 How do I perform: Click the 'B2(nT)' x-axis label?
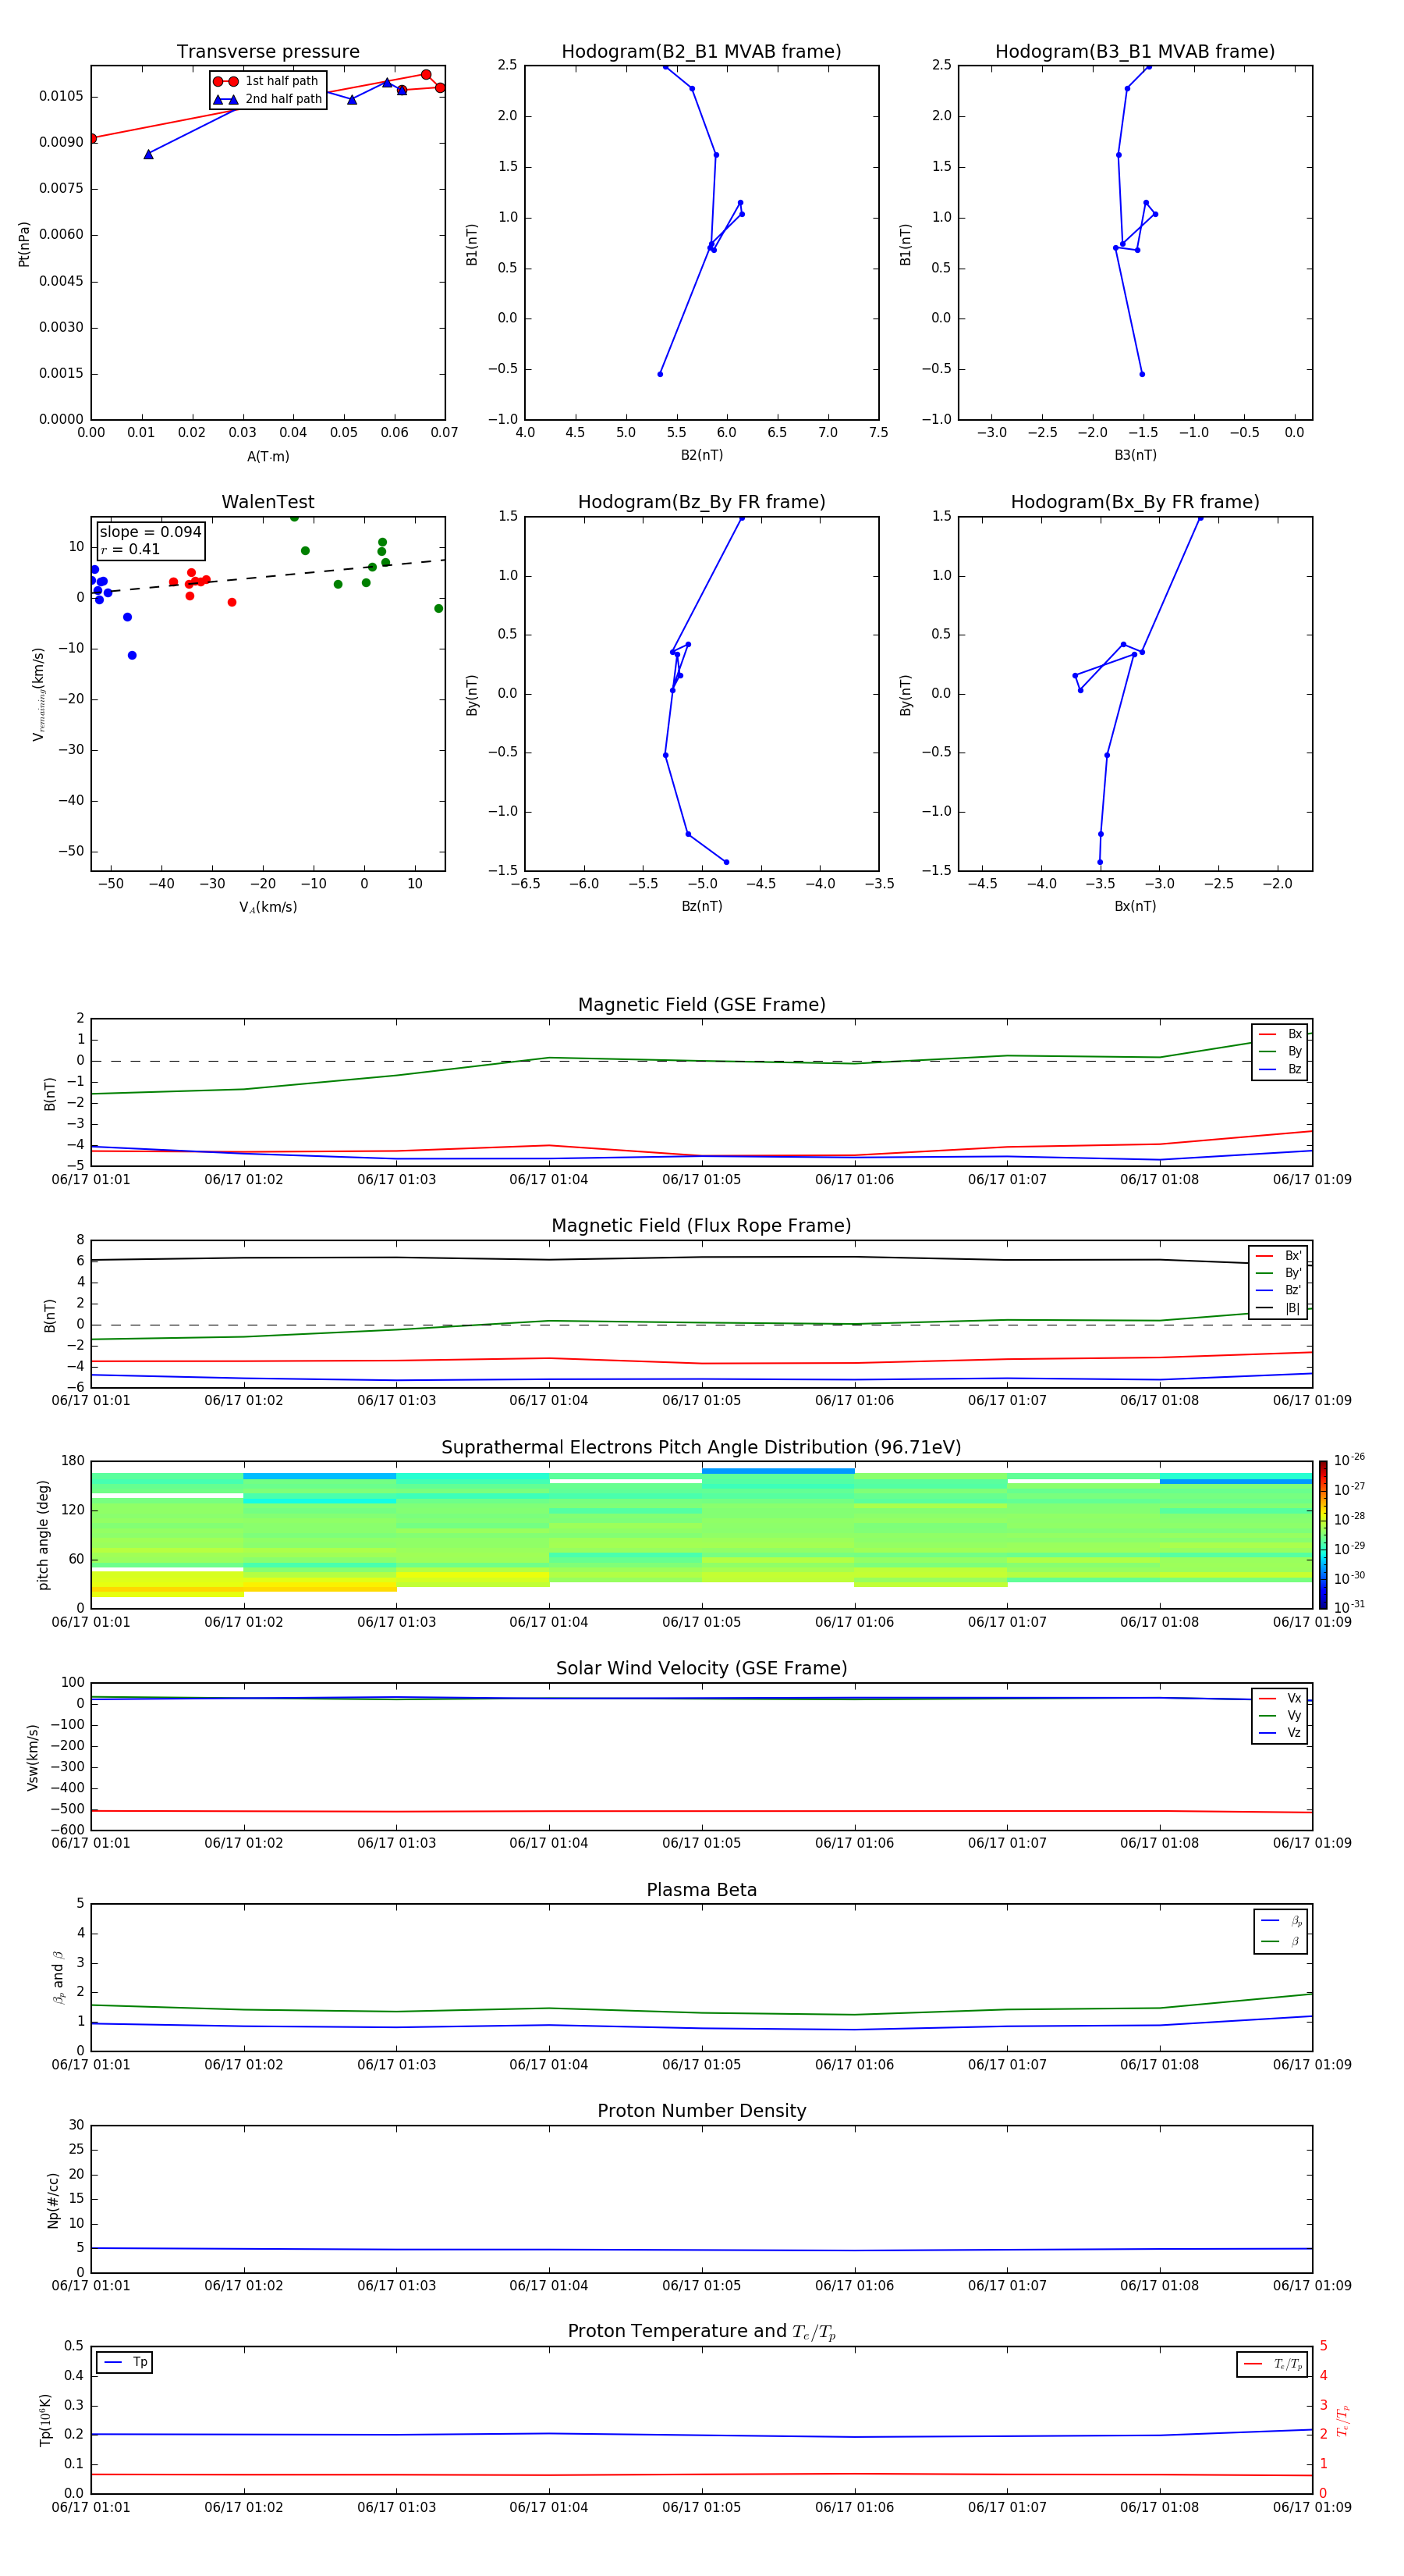click(701, 455)
